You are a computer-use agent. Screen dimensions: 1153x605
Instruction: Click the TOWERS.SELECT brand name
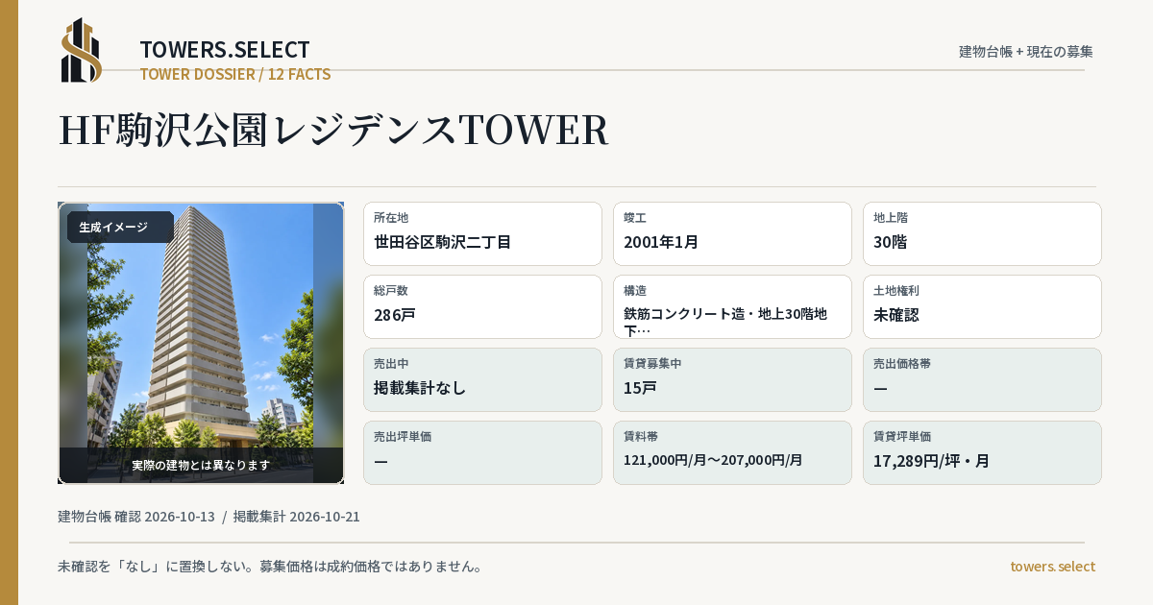pyautogui.click(x=225, y=50)
